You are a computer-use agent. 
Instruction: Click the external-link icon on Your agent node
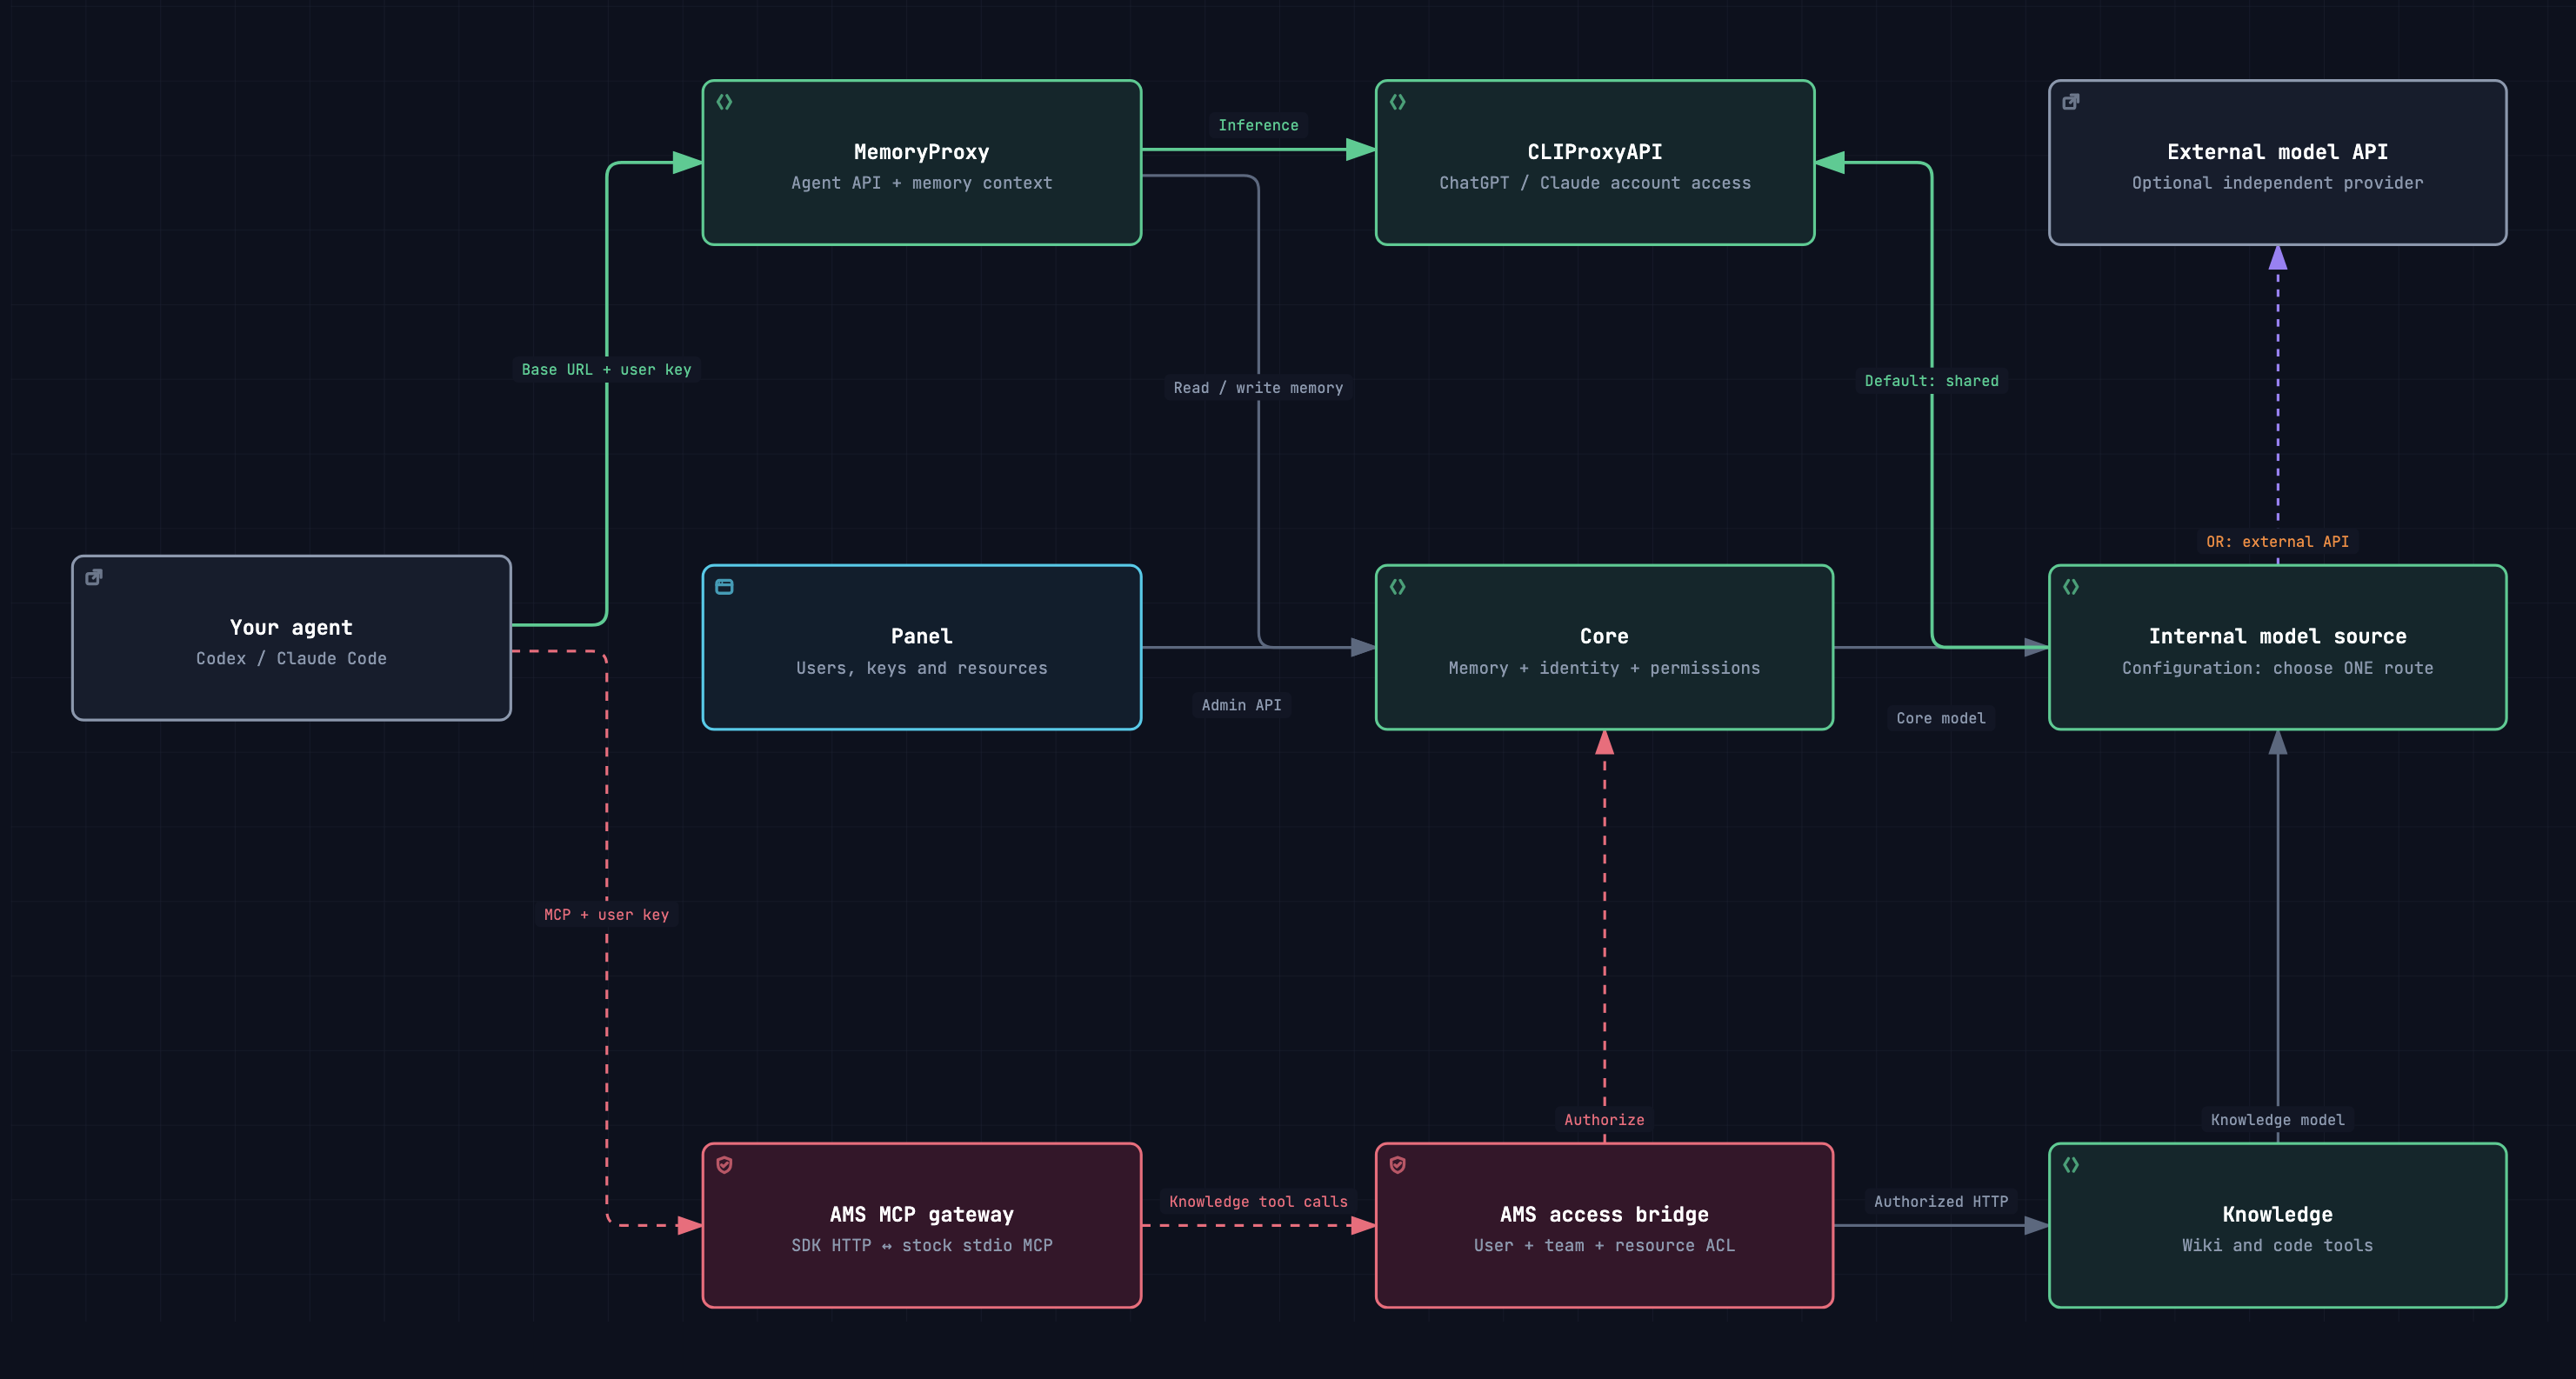pos(94,577)
